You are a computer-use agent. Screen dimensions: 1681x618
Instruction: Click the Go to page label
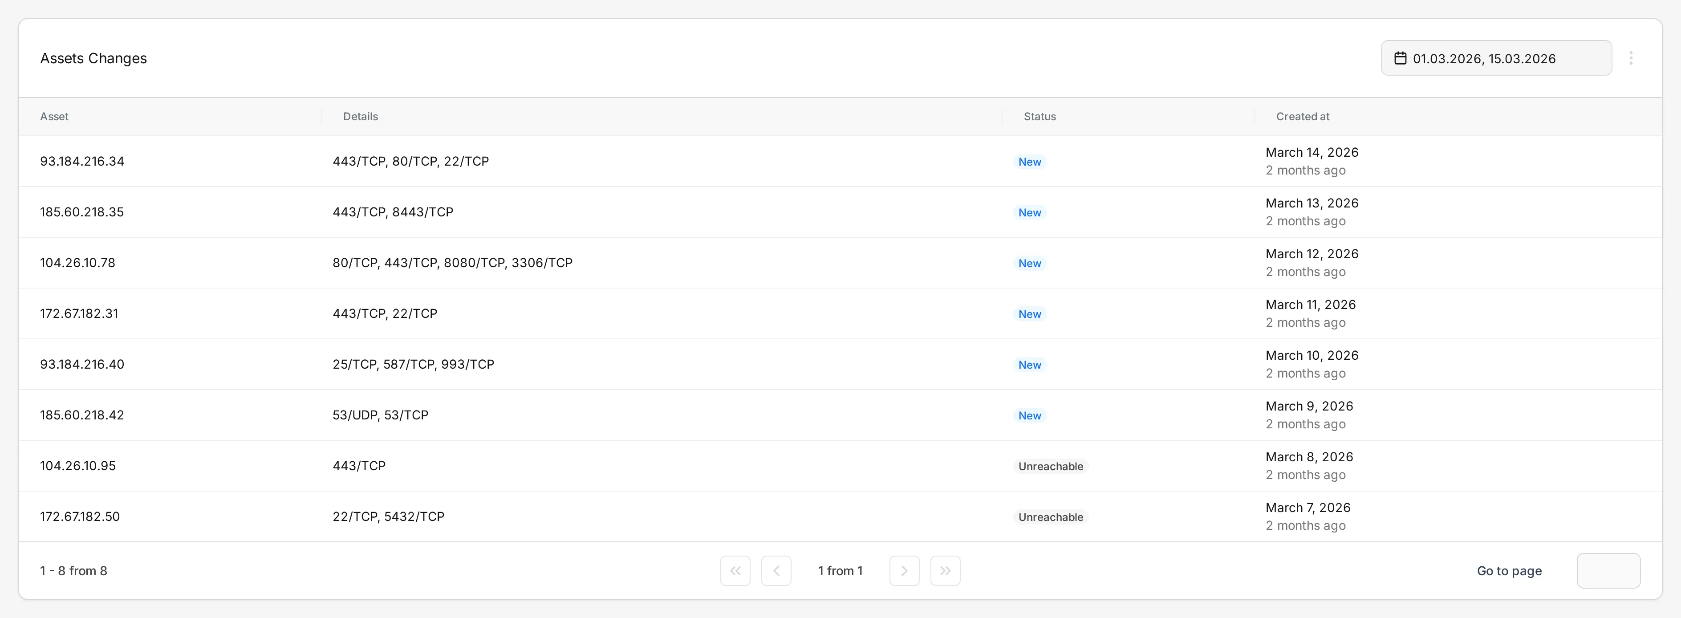tap(1509, 570)
